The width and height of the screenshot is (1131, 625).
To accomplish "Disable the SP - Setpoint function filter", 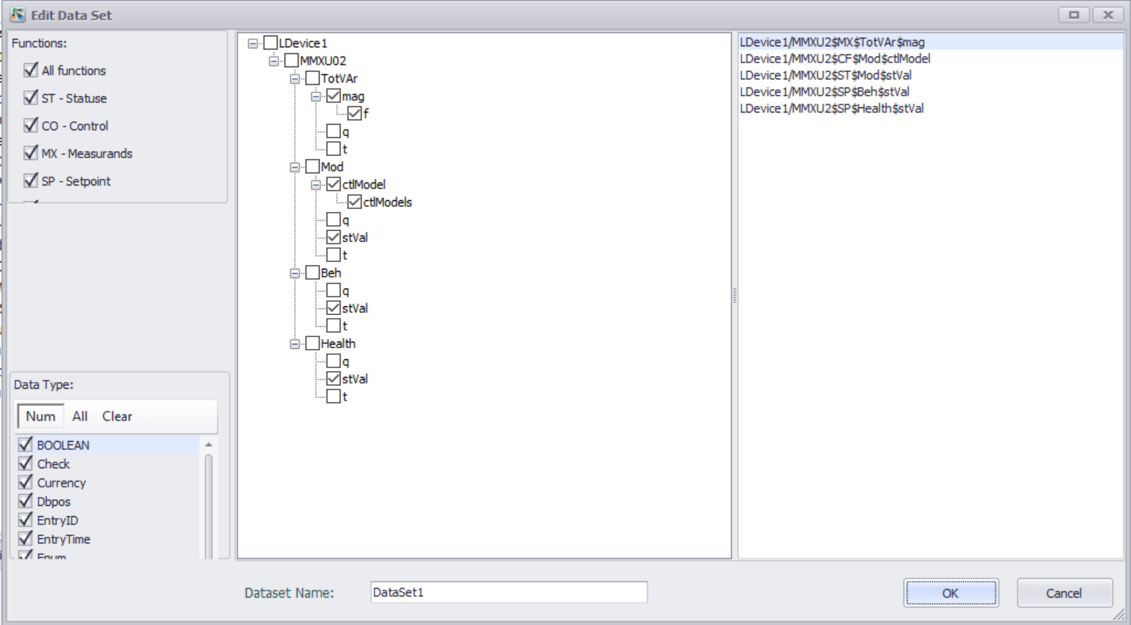I will click(x=31, y=181).
